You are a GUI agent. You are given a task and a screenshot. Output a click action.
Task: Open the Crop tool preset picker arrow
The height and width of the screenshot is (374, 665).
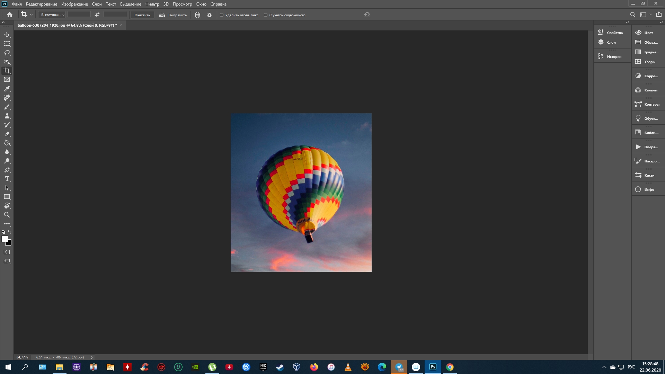point(31,15)
